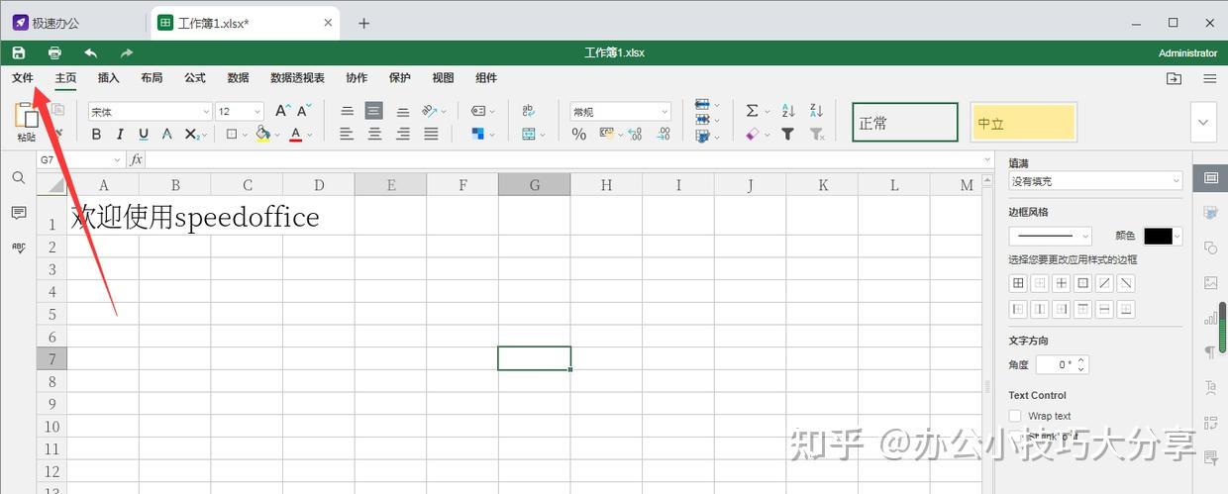This screenshot has height=494, width=1228.
Task: Increase font size with larger A icon
Action: point(282,111)
